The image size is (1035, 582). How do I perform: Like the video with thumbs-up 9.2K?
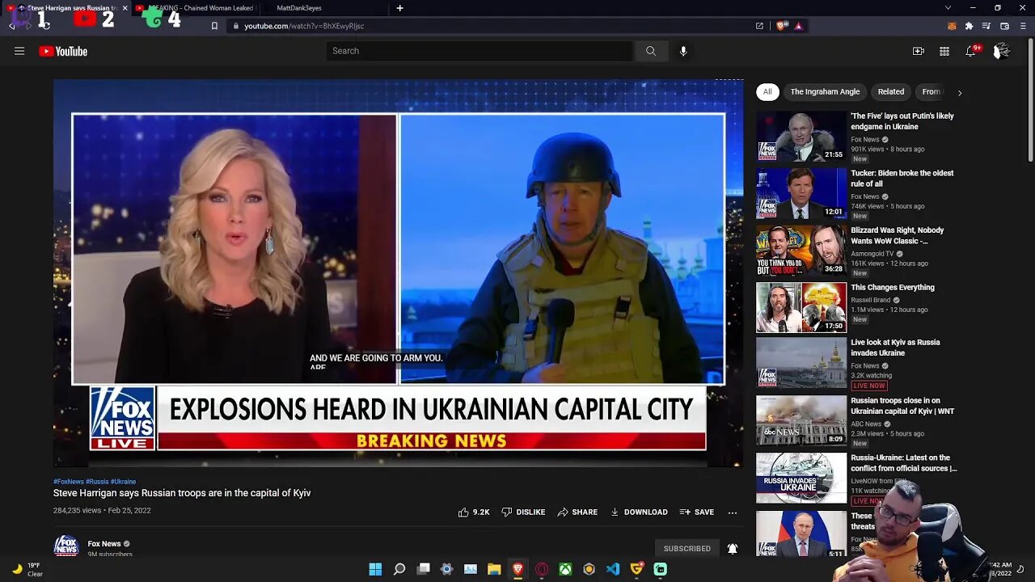click(x=474, y=512)
